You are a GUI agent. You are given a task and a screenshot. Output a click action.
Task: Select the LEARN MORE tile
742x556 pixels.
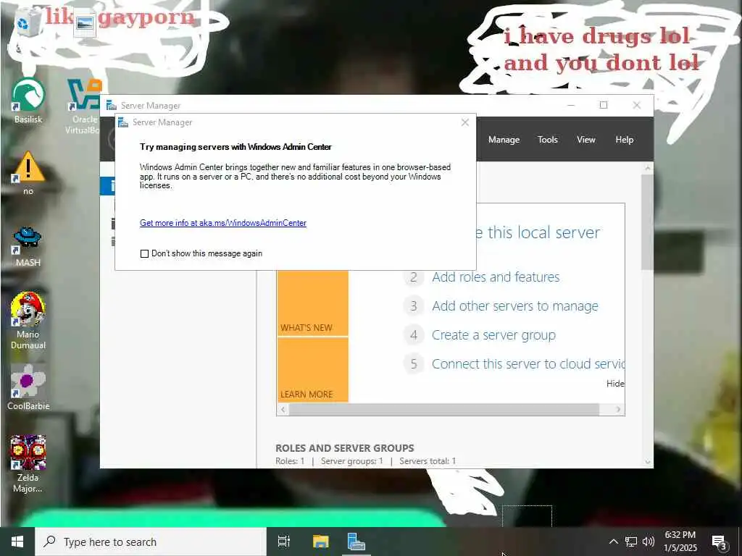click(313, 370)
